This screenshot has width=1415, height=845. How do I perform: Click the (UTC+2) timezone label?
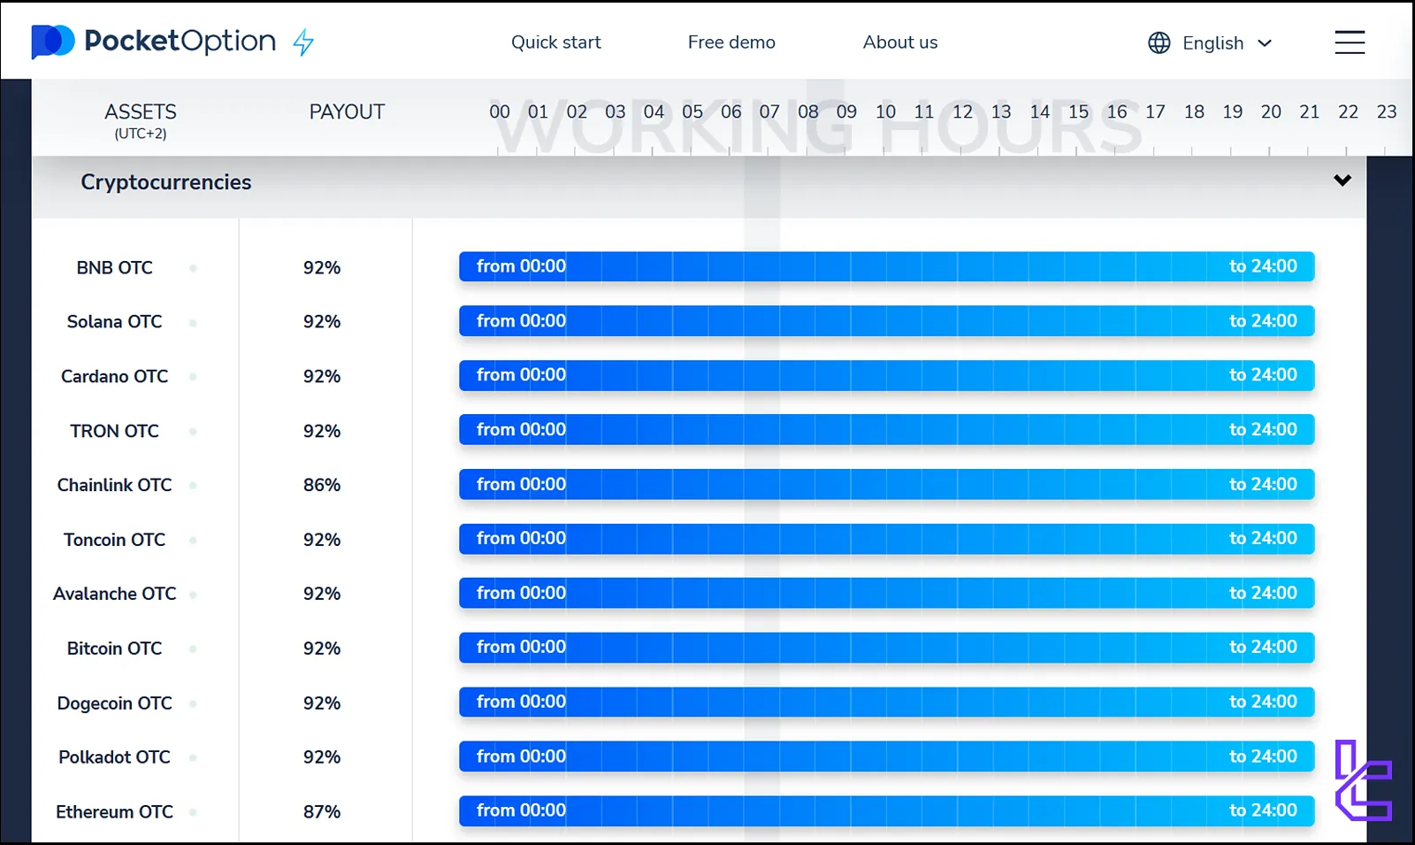141,134
